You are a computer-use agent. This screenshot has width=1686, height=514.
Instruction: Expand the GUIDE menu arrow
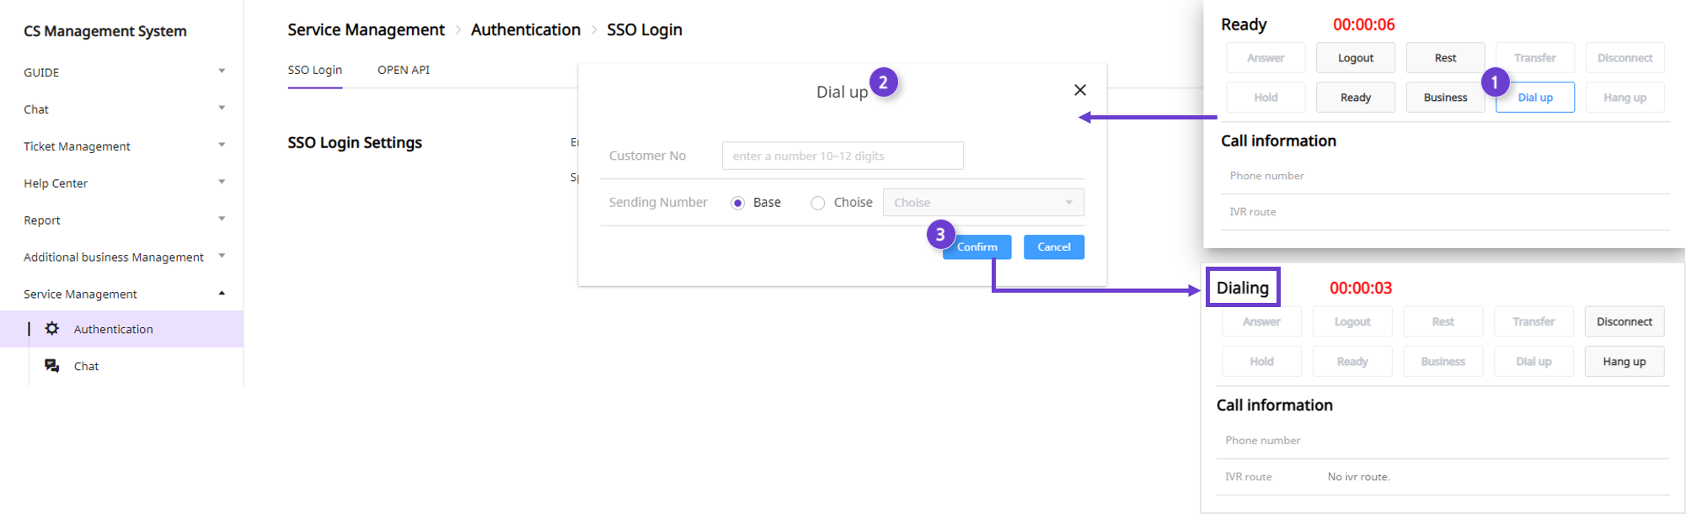[x=222, y=72]
